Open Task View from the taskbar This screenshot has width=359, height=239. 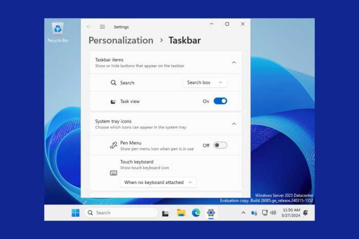pos(166,213)
